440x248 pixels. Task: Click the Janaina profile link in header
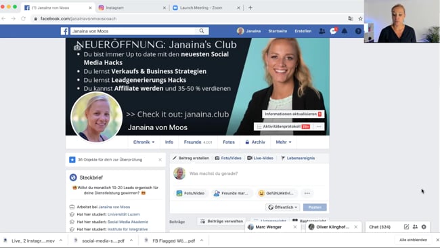click(x=248, y=31)
